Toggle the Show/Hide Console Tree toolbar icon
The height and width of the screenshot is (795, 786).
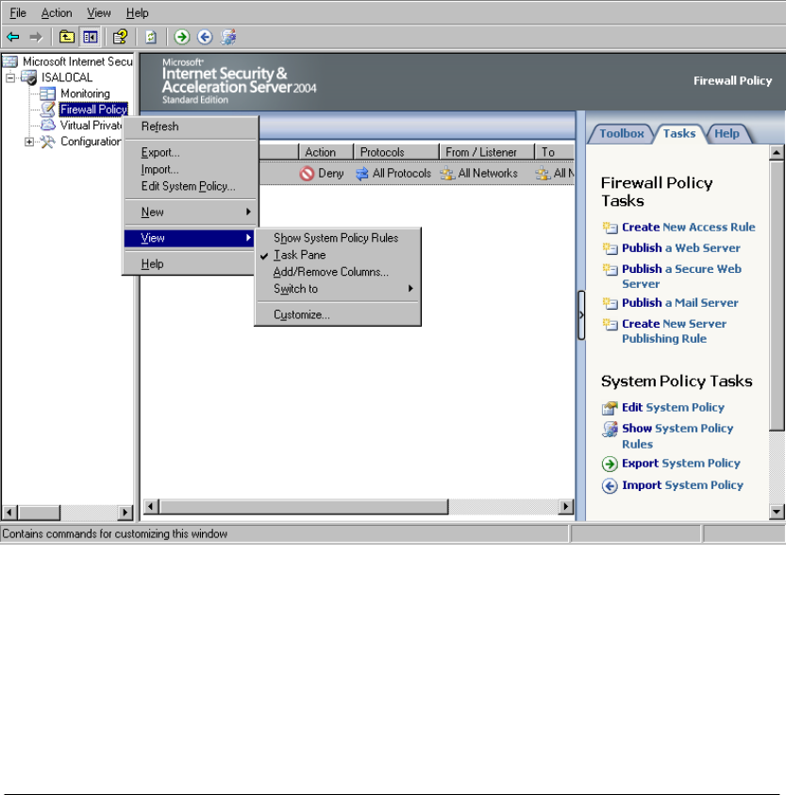[90, 37]
